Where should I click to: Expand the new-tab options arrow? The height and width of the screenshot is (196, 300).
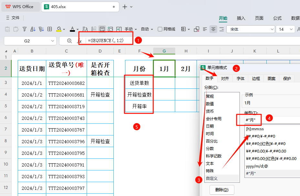131,7
